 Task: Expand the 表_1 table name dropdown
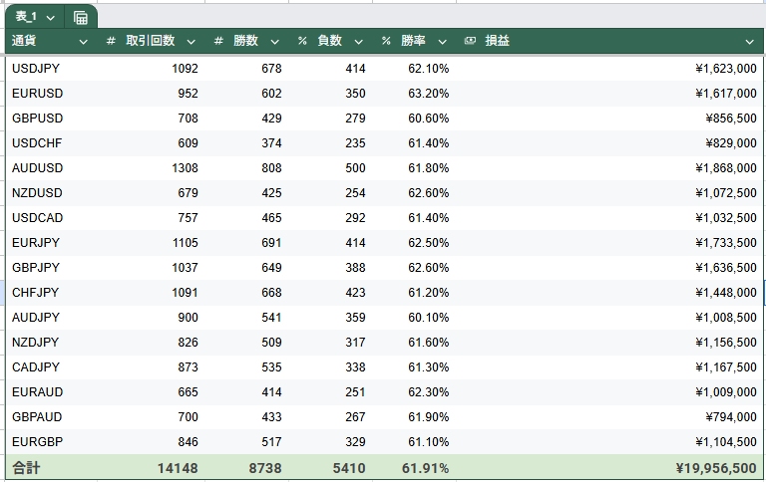tap(50, 18)
